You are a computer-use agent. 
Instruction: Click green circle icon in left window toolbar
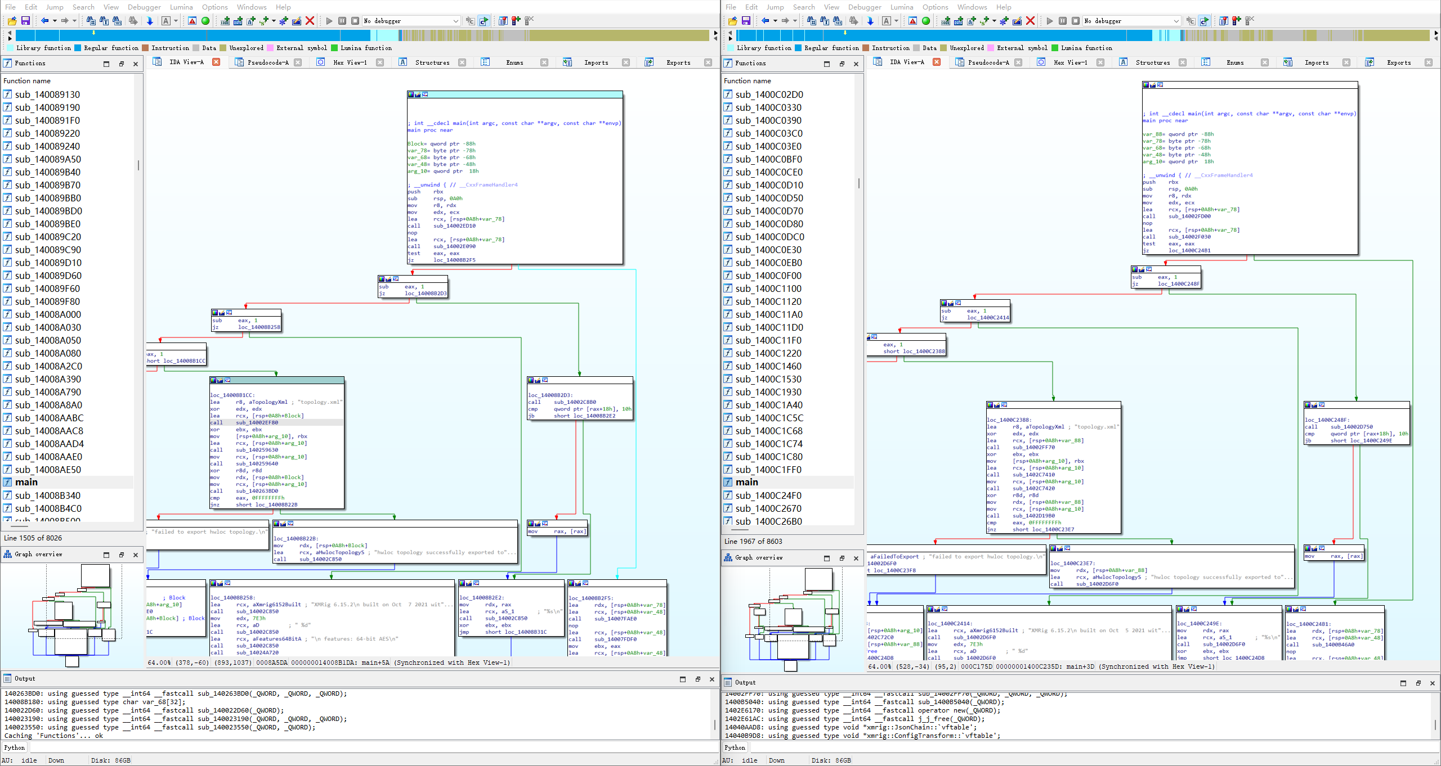click(205, 21)
